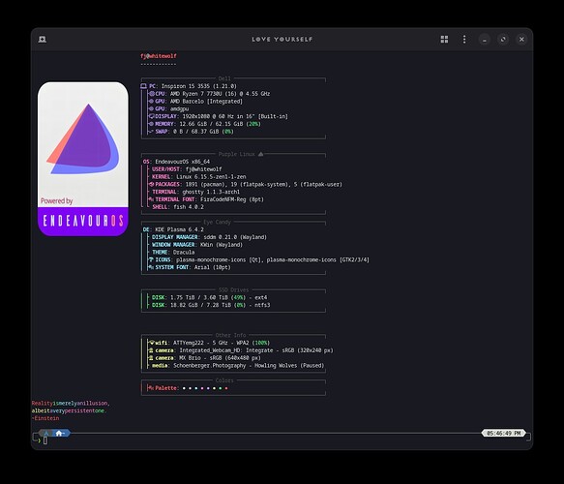Click the TERMINAL: ghostty line

pos(195,193)
